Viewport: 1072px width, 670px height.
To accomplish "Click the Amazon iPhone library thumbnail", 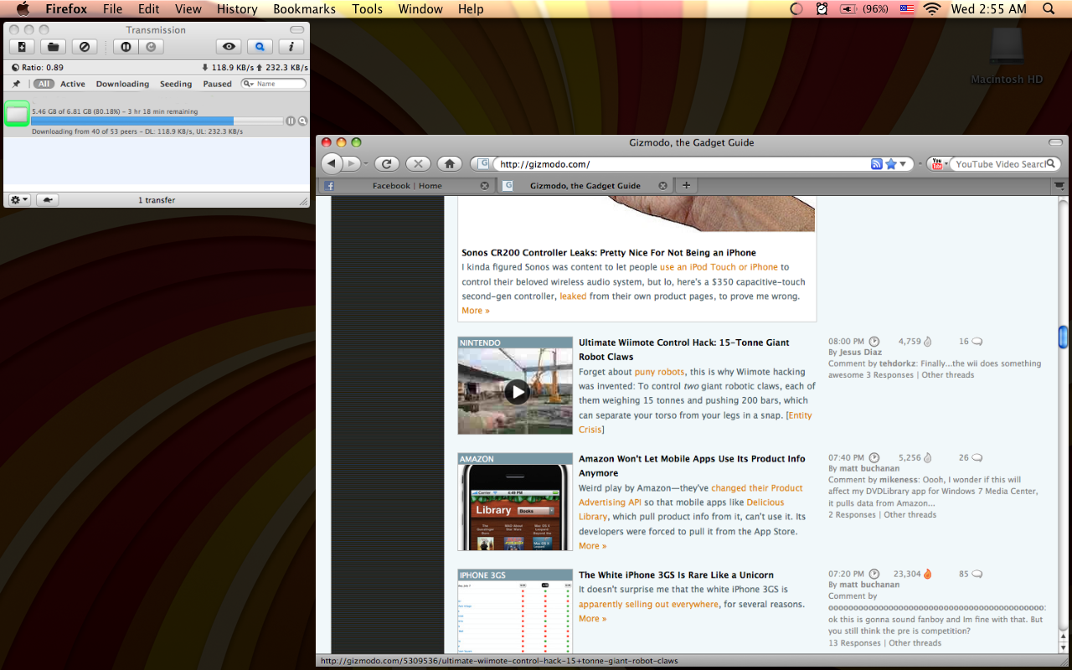I will (x=515, y=508).
